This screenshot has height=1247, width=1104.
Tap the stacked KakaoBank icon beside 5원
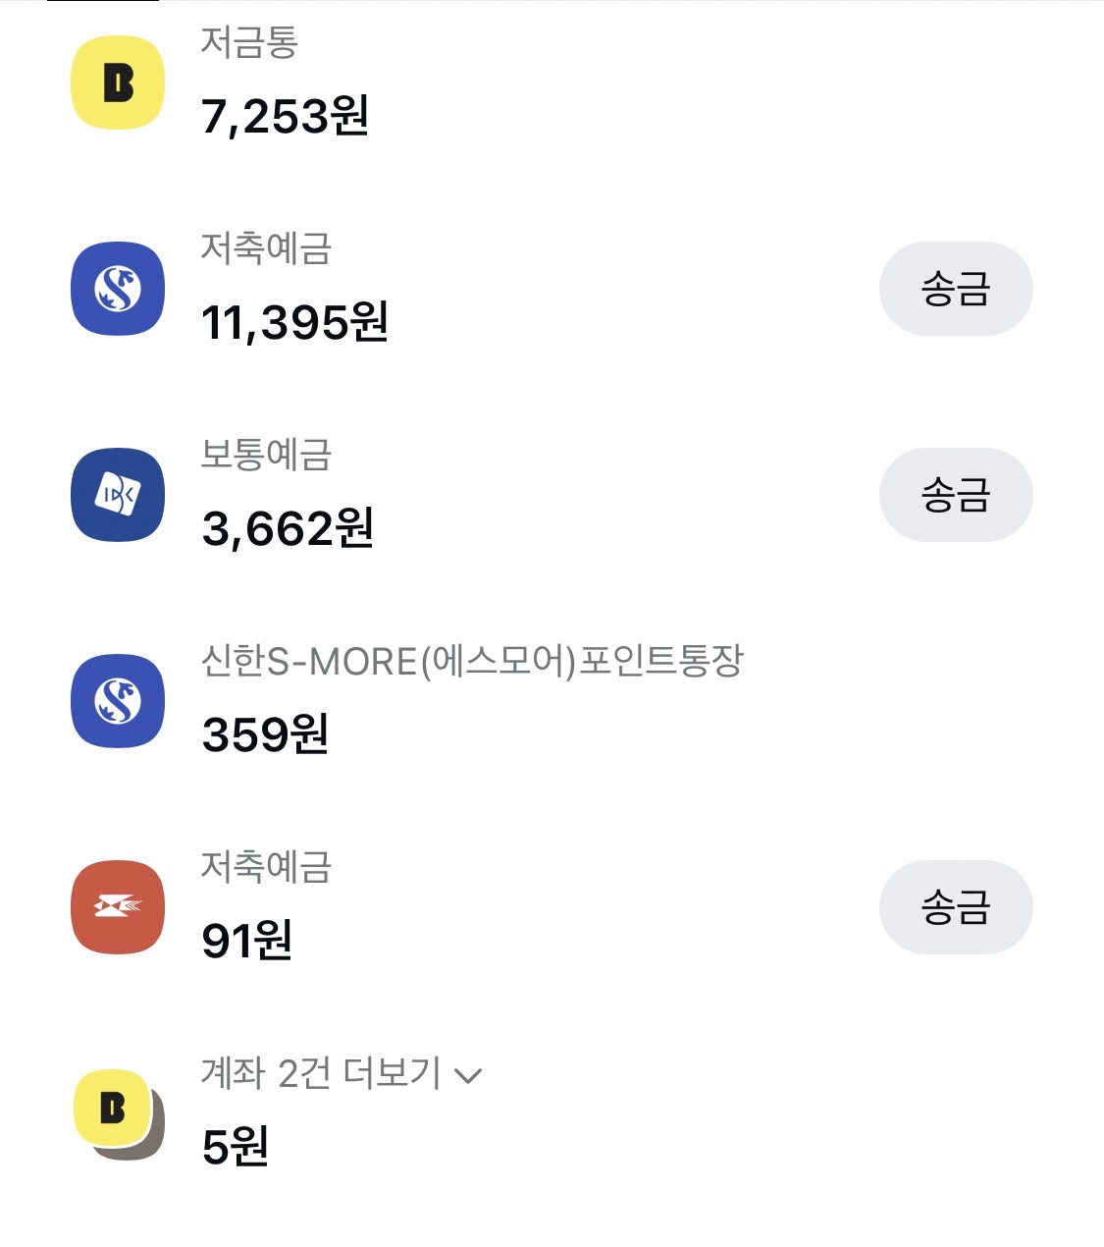coord(118,1113)
